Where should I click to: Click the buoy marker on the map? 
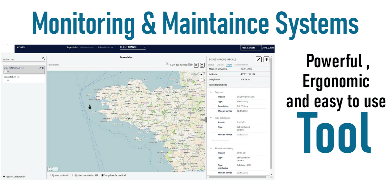[90, 107]
